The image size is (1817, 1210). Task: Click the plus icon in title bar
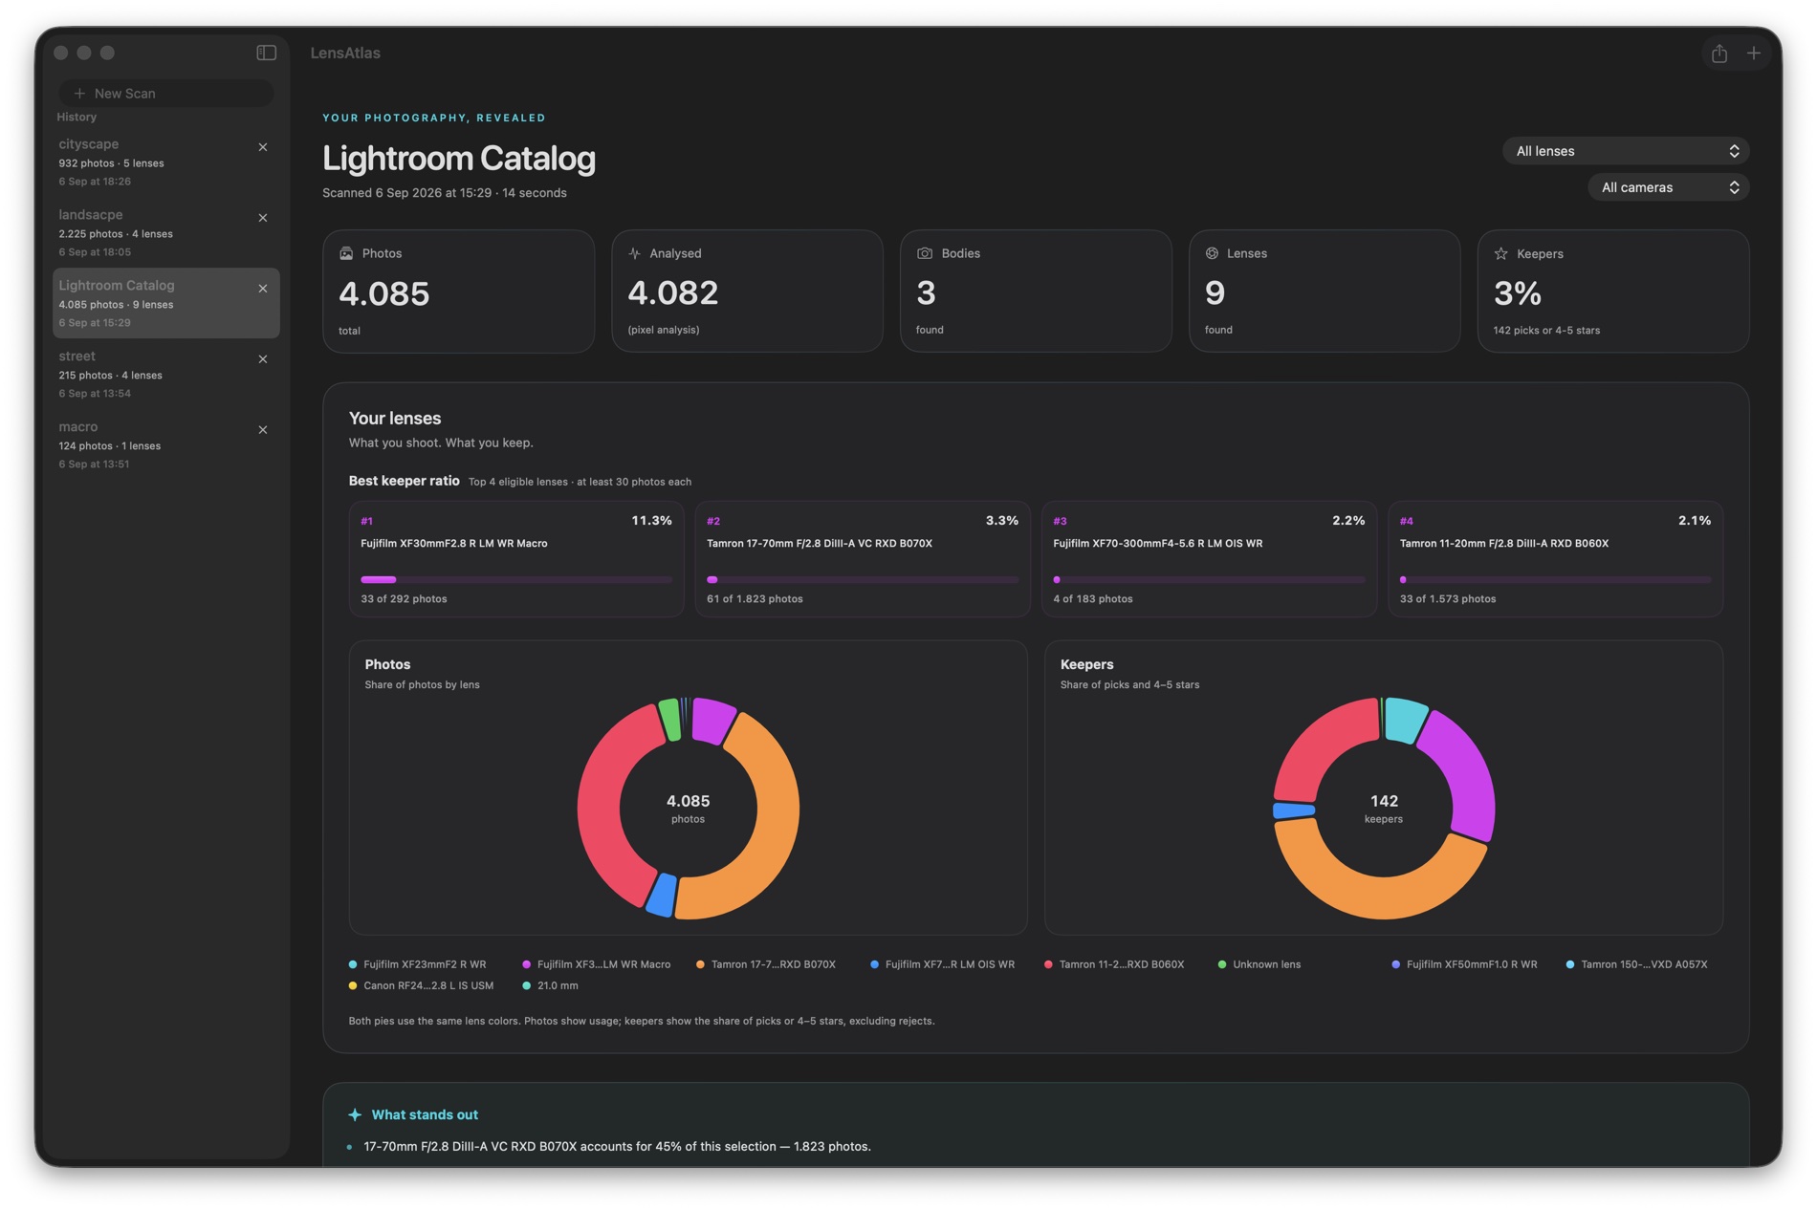point(1754,54)
